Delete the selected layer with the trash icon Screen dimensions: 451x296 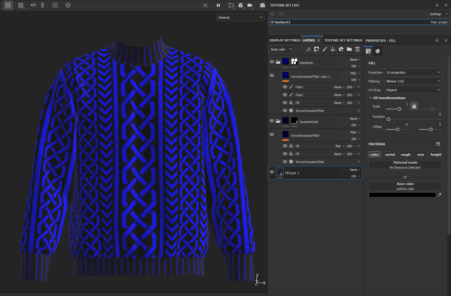[x=357, y=49]
